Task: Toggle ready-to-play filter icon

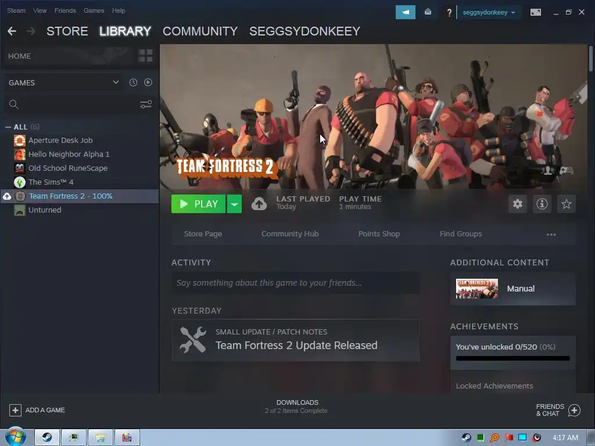Action: (x=148, y=82)
